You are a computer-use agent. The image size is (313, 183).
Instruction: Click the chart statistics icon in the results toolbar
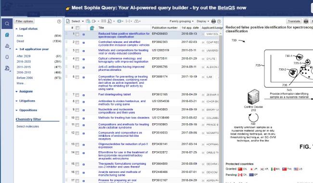137,21
